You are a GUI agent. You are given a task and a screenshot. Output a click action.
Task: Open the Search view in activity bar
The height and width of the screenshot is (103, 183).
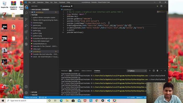pos(26,13)
